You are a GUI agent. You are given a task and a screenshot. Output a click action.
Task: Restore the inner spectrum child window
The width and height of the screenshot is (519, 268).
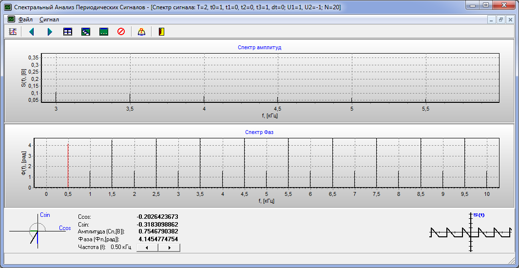(x=500, y=19)
